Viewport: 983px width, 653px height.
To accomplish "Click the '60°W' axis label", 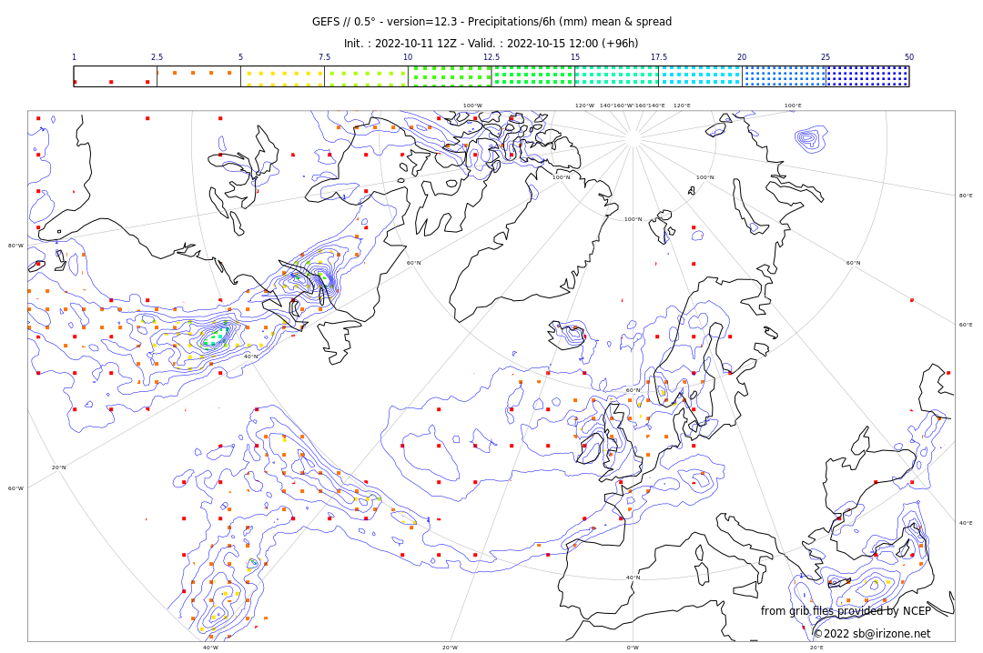I will coord(15,488).
